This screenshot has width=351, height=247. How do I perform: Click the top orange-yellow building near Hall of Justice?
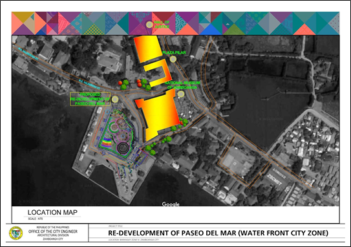(148, 48)
